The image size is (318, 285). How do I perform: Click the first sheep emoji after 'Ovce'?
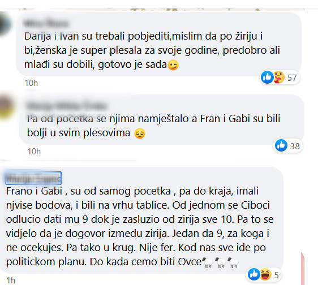[x=208, y=263]
